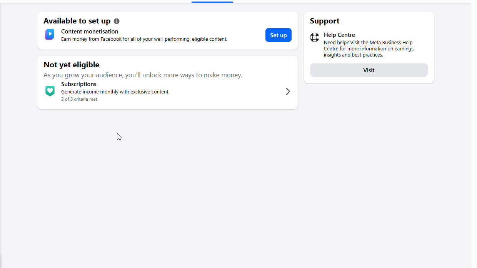Screen dimensions: 477x268
Task: Set up content monetisation
Action: 279,35
